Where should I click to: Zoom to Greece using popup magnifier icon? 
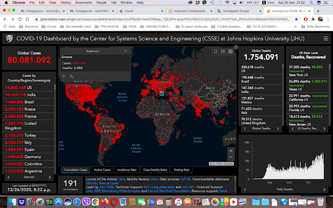click(x=71, y=76)
